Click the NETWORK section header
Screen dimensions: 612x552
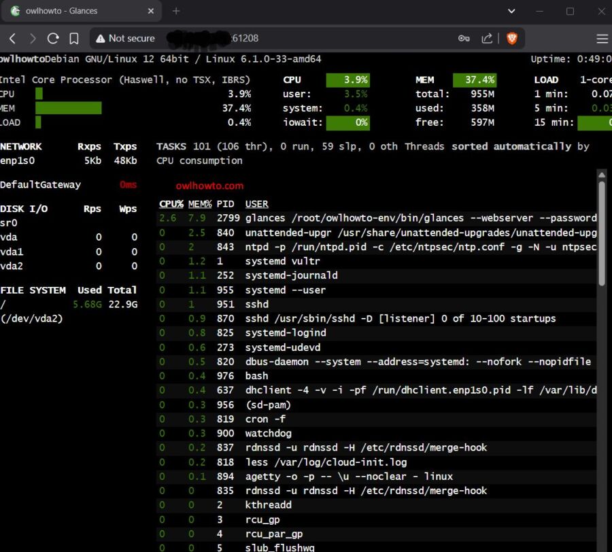21,147
